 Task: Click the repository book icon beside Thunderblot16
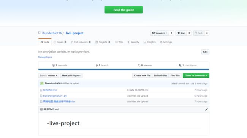[39, 33]
